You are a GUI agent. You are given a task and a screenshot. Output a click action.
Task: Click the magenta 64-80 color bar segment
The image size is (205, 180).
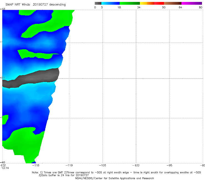[x=192, y=3]
